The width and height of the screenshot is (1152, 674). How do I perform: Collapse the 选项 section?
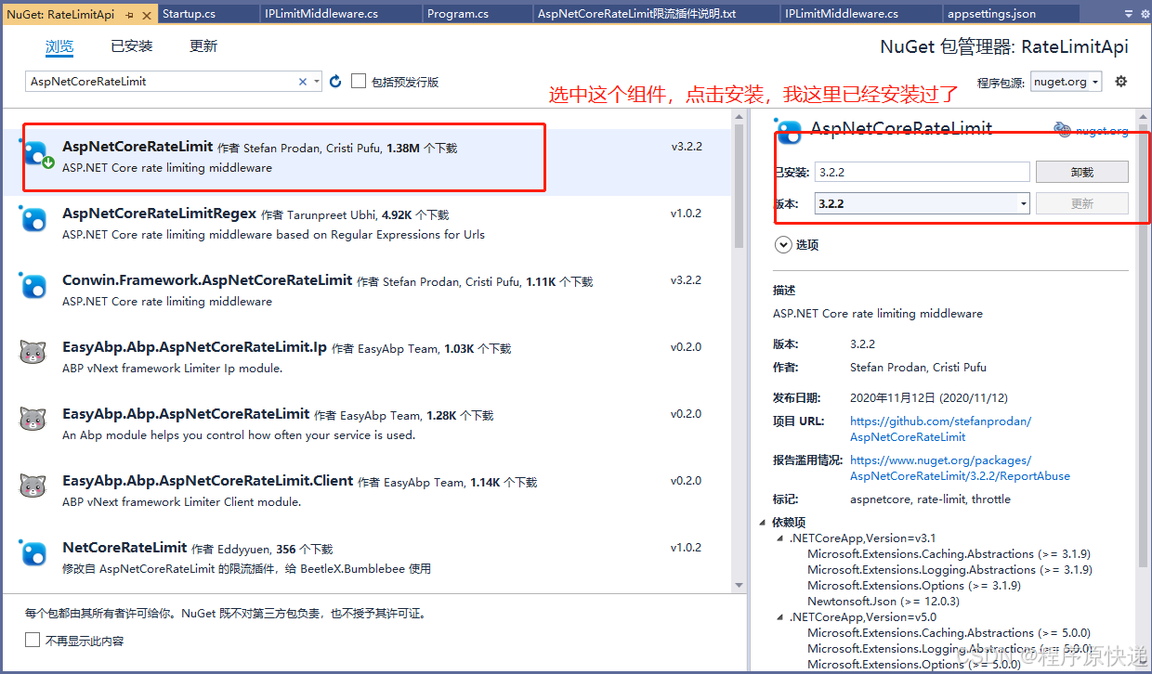[783, 244]
